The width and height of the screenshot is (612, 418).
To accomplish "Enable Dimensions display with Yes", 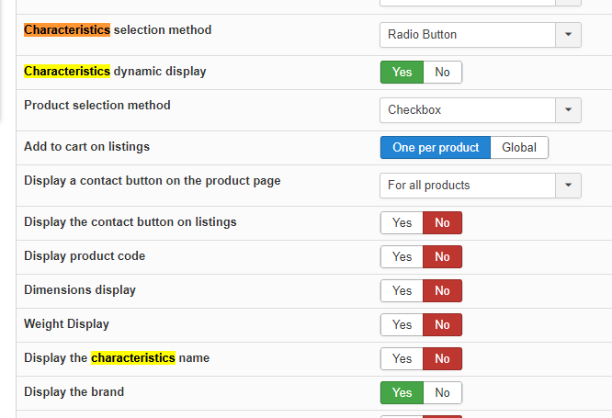I will (402, 291).
